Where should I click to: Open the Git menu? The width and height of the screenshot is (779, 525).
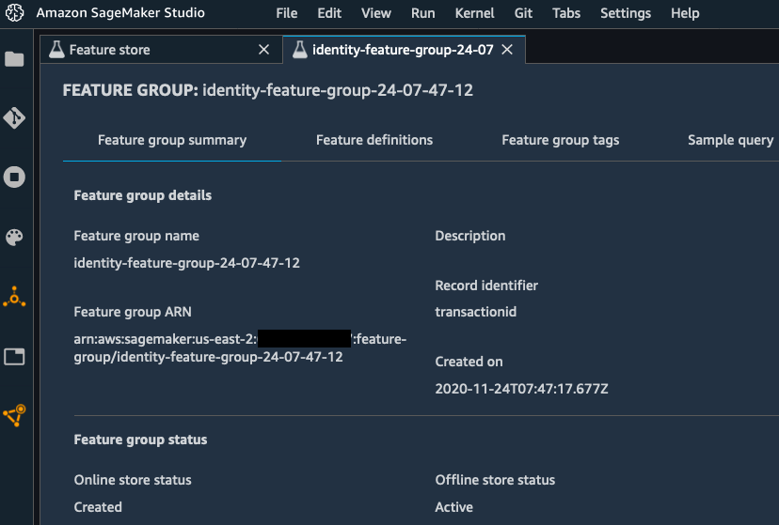(x=523, y=13)
